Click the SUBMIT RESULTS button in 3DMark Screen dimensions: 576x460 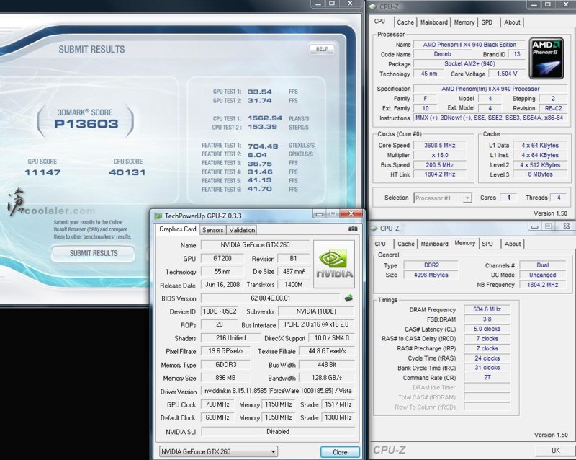point(94,253)
